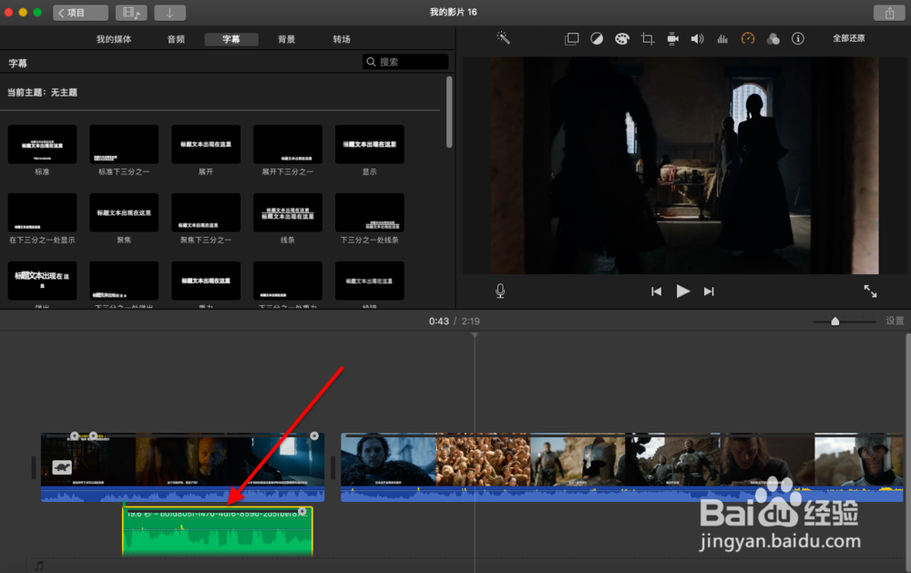Open video overlay settings icon

572,39
